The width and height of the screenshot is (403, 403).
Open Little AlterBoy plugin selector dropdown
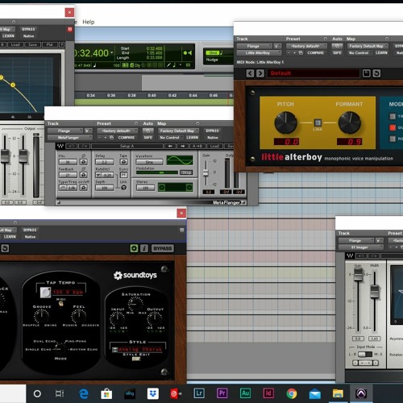259,53
